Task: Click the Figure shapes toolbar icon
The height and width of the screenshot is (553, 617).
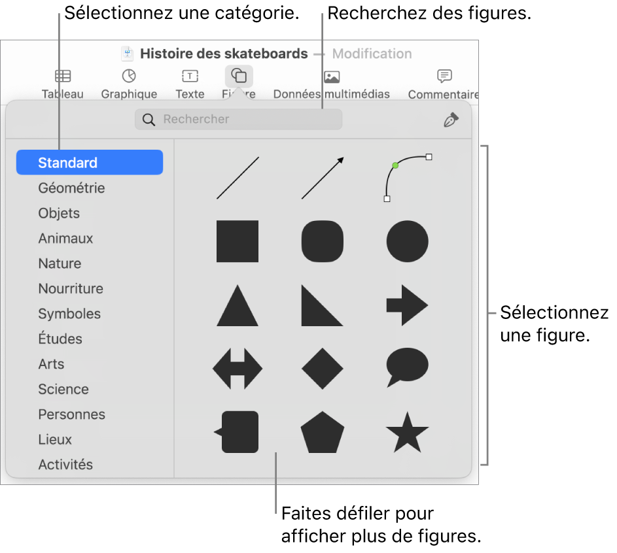Action: point(239,76)
